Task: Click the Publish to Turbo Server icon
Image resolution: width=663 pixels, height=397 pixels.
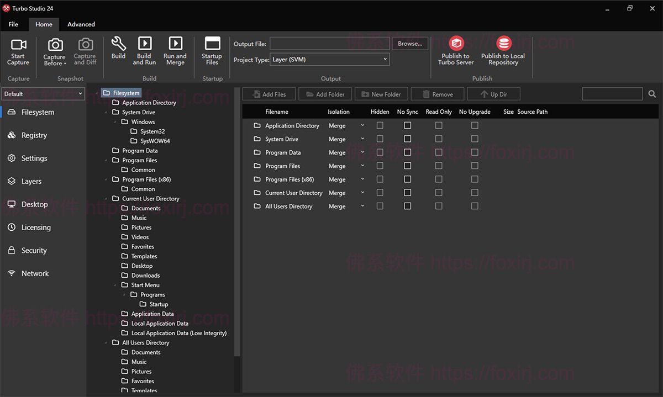Action: point(456,44)
